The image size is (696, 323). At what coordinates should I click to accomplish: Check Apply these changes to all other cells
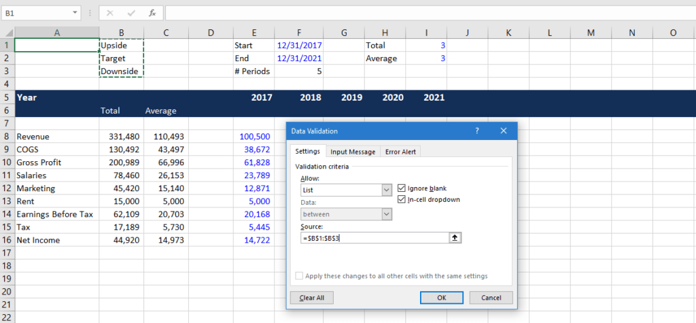[x=300, y=276]
